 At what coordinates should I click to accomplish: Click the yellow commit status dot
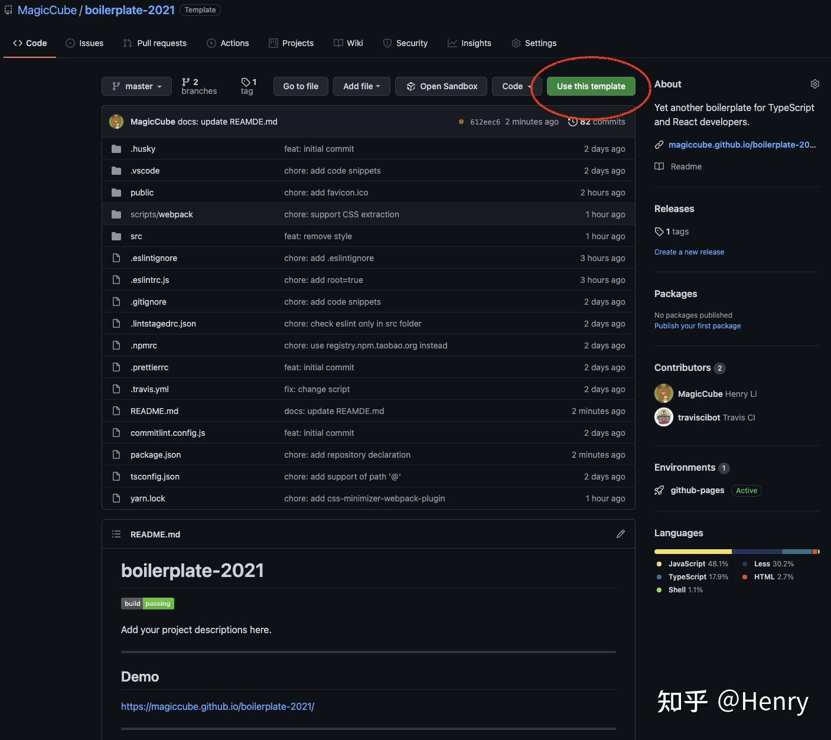pos(461,122)
